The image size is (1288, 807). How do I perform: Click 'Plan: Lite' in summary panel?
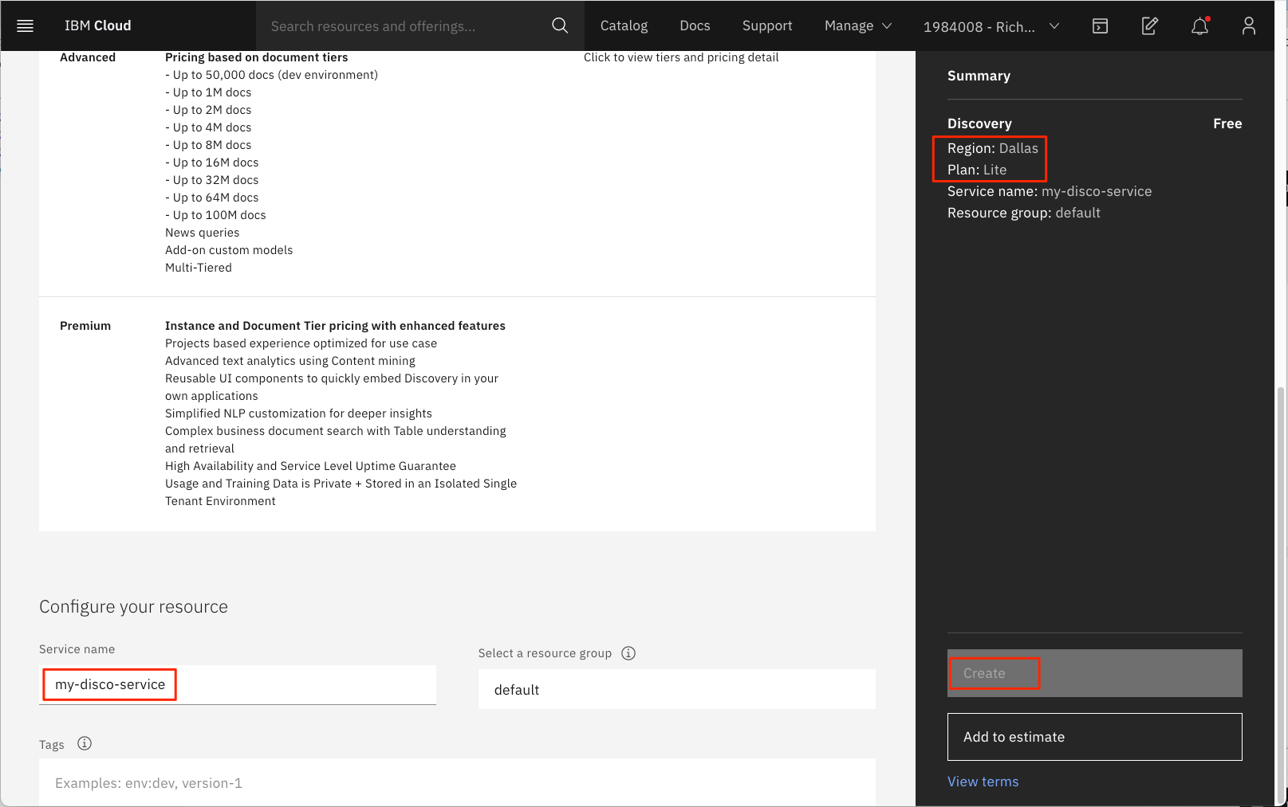[977, 170]
